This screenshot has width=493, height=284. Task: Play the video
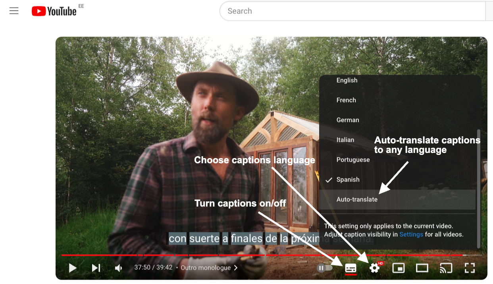point(73,268)
